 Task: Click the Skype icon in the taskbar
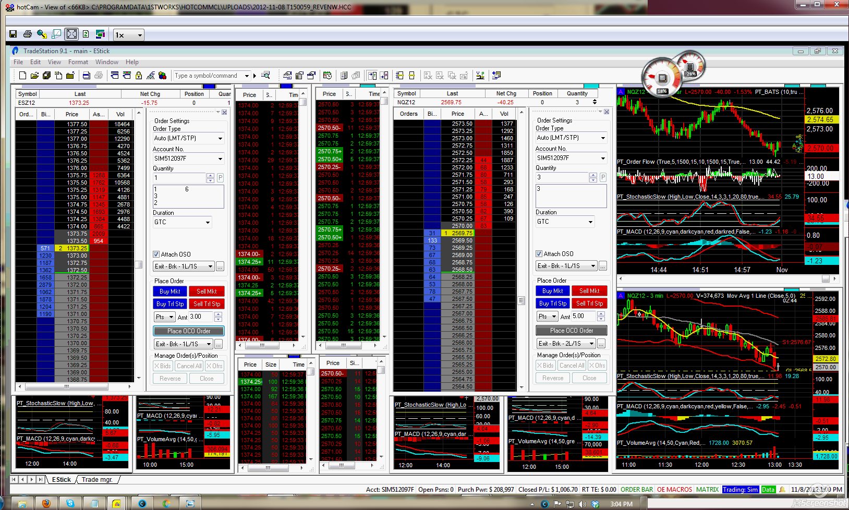pyautogui.click(x=70, y=504)
